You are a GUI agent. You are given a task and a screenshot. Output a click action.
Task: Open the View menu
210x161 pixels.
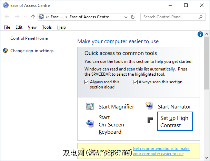coord(32,27)
